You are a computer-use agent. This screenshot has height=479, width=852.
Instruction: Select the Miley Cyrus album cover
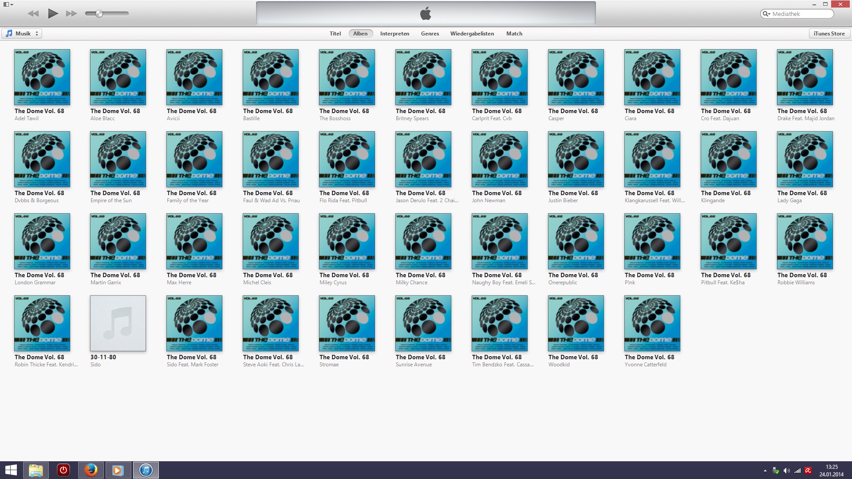pos(347,241)
